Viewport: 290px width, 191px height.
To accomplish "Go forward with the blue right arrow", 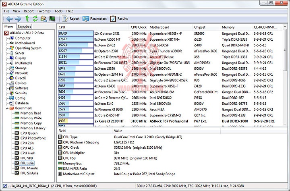I will (18, 19).
